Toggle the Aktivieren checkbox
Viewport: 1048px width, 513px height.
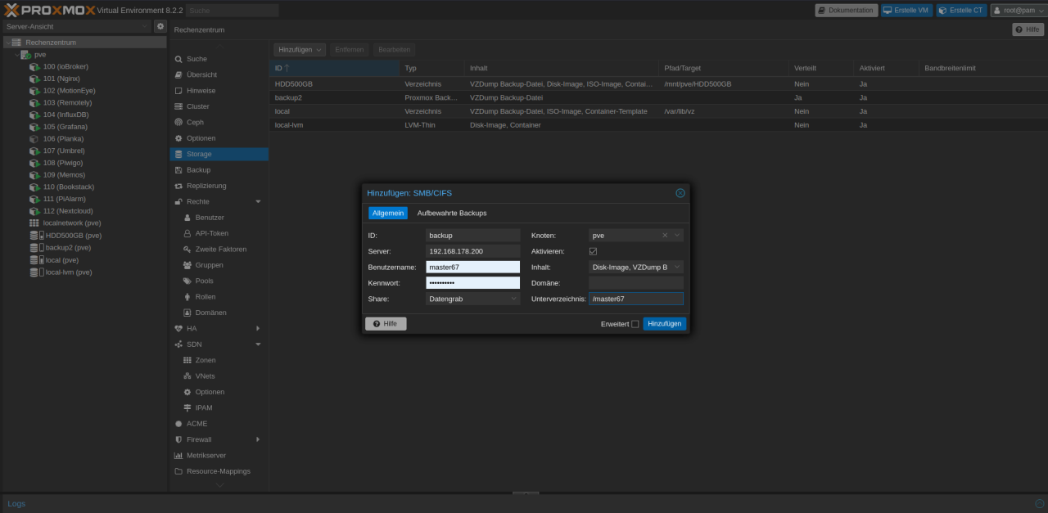point(593,251)
